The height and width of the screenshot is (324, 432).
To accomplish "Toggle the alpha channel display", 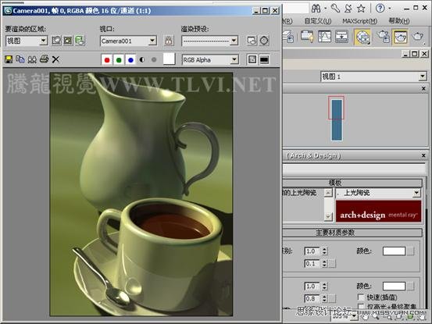I will coord(142,60).
